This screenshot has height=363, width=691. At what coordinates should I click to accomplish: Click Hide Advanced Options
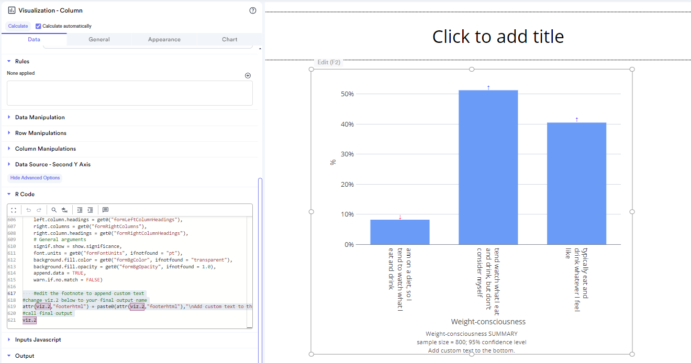[x=35, y=178]
